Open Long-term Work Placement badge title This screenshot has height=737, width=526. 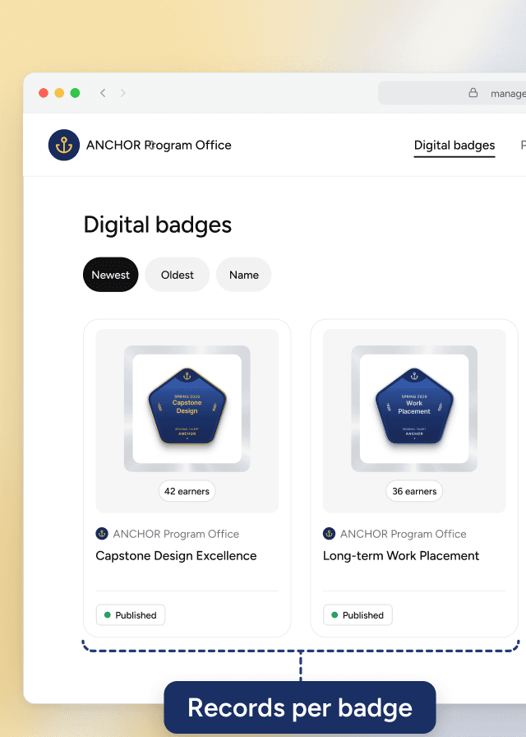coord(401,555)
